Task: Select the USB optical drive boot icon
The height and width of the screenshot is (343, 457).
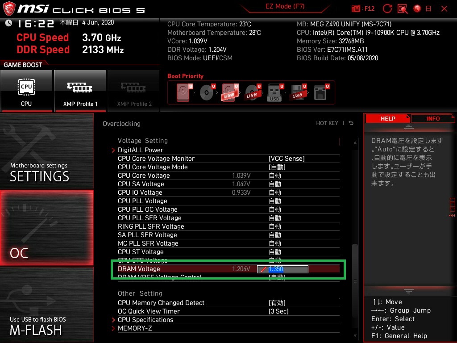Action: (x=253, y=92)
